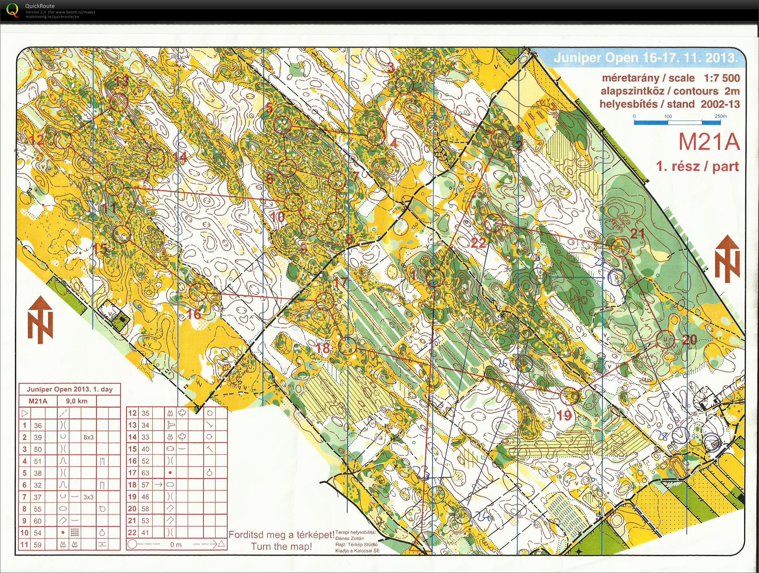The width and height of the screenshot is (759, 573).
Task: Select the "QuickRoute" title text in header
Action: click(40, 6)
